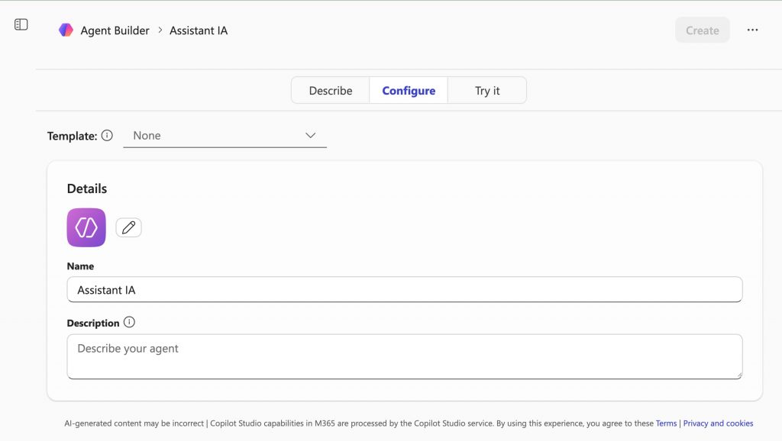Focus the Name field containing Assistant IA

click(x=405, y=290)
